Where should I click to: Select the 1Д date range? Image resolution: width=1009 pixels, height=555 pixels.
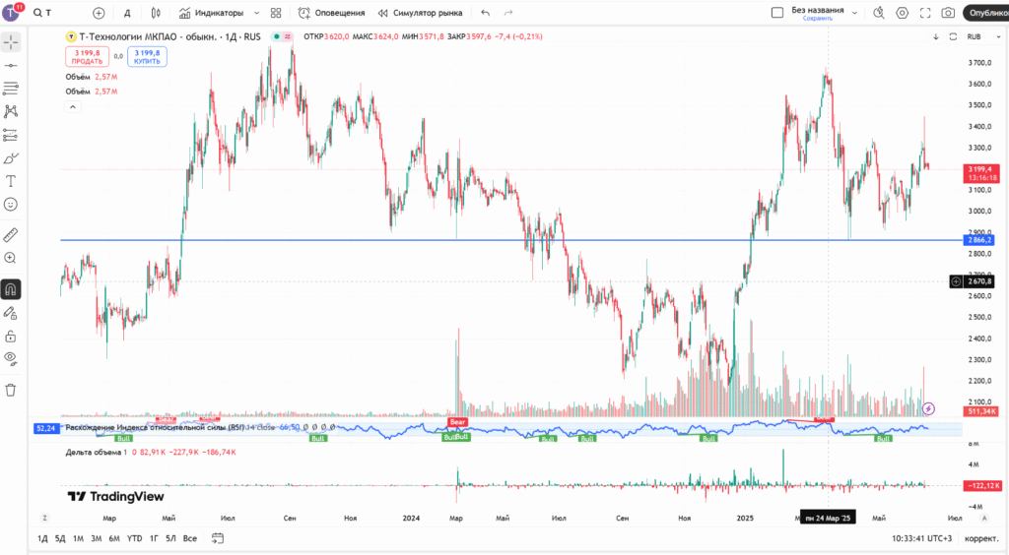42,538
